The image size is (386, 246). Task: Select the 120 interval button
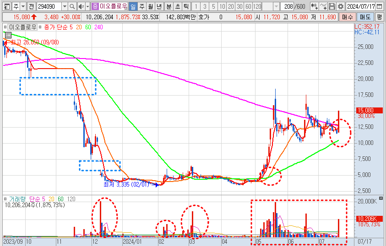(257, 6)
